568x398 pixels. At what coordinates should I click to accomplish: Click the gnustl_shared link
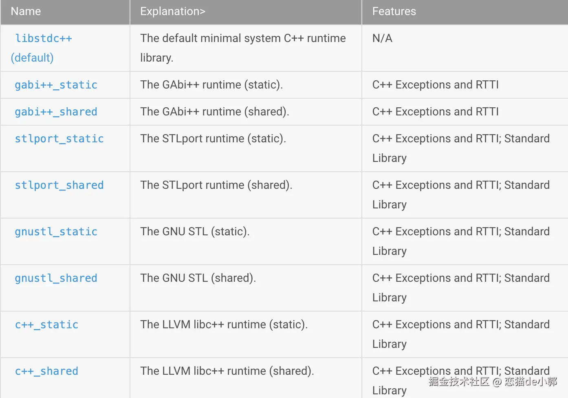(56, 278)
